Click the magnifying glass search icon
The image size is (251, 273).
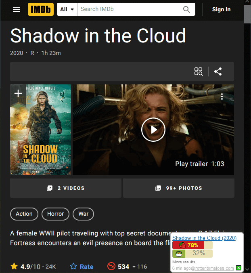point(186,9)
